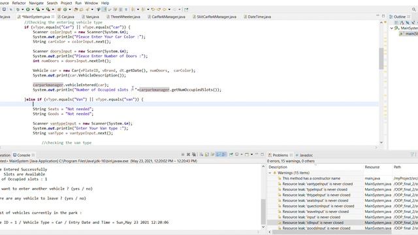
Task: Click Remove Launch X icon in Console
Action: point(189,155)
